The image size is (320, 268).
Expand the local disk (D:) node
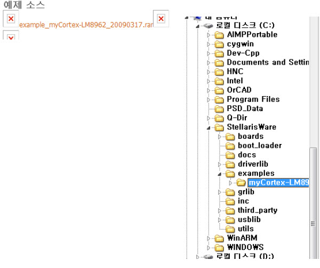(x=197, y=257)
